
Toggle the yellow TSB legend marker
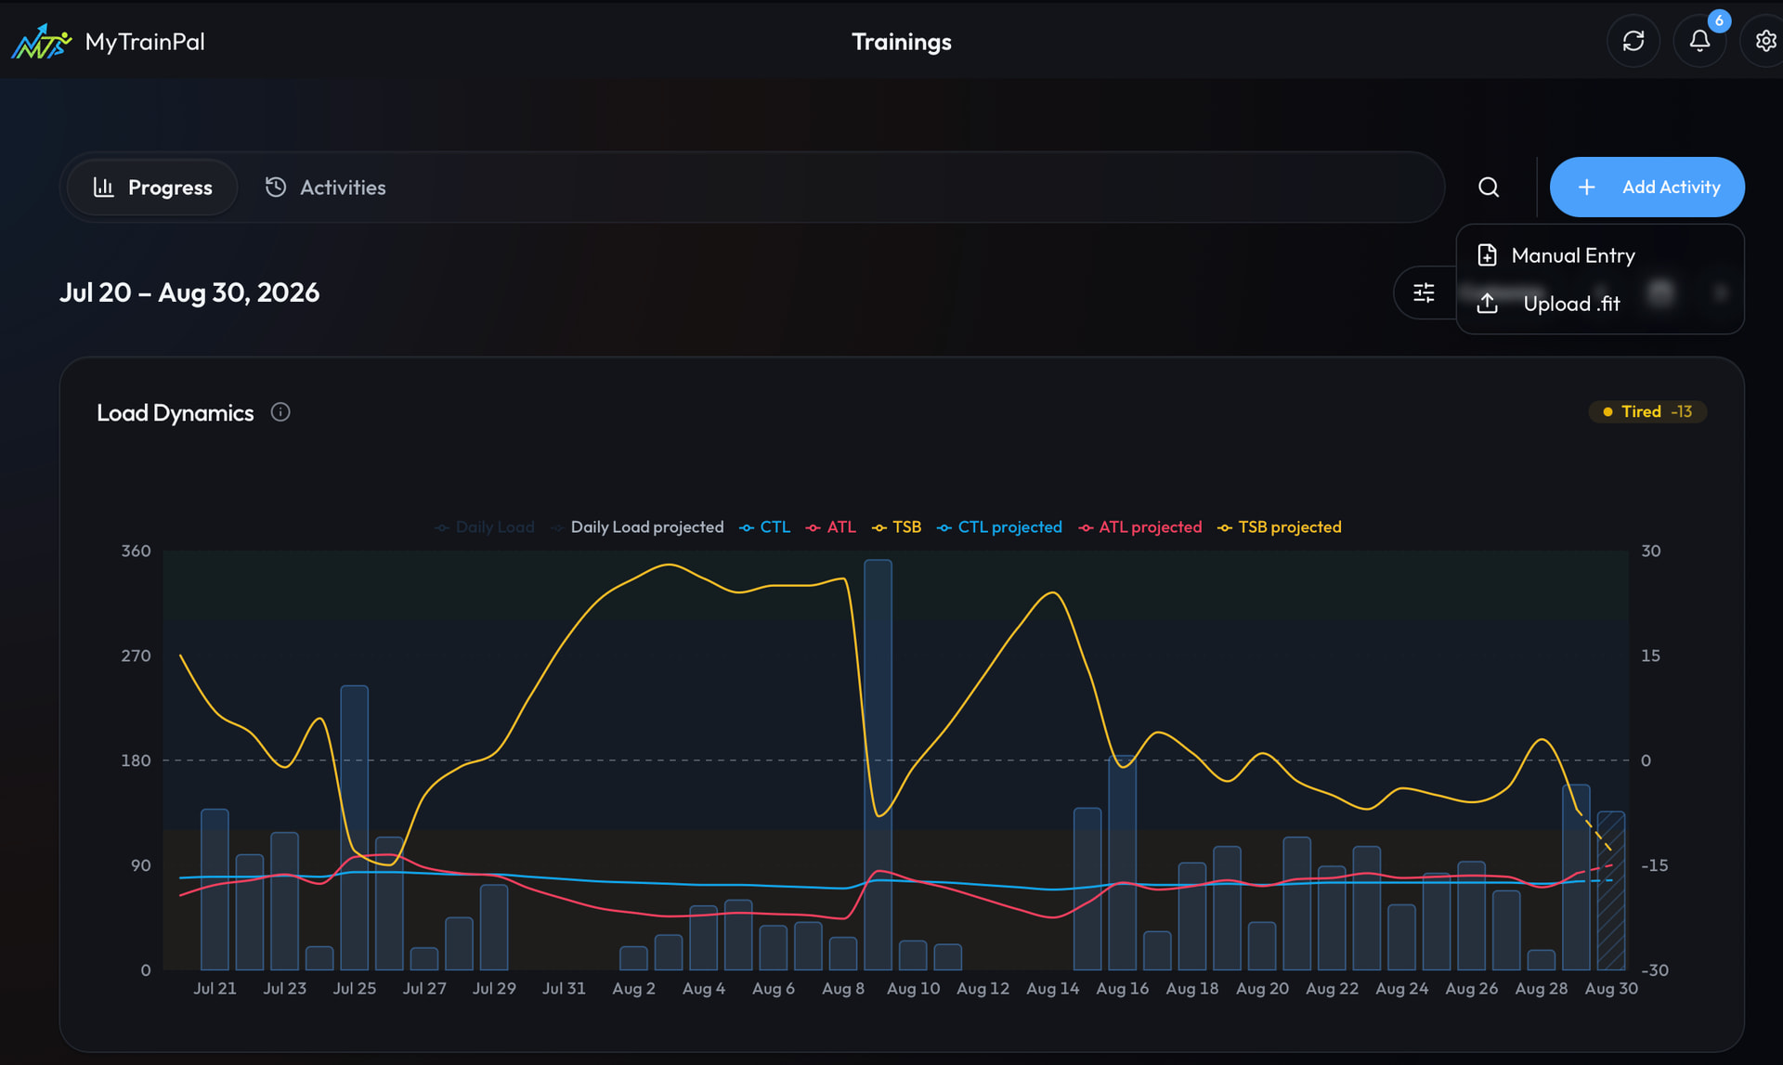click(878, 528)
